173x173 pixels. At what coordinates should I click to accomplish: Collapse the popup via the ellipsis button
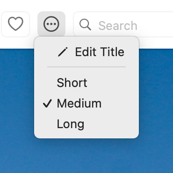51,24
